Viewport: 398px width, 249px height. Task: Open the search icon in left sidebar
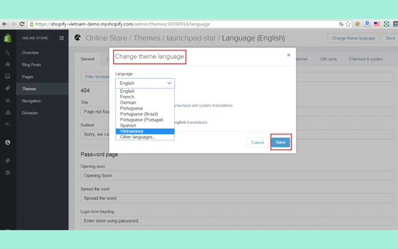[x=7, y=52]
